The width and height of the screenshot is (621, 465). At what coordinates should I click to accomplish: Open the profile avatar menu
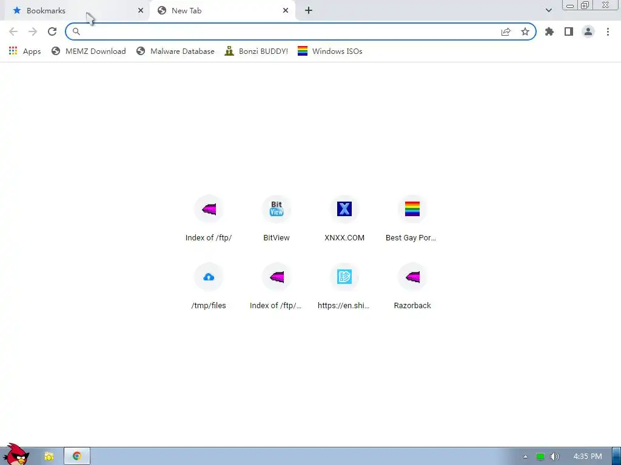588,31
